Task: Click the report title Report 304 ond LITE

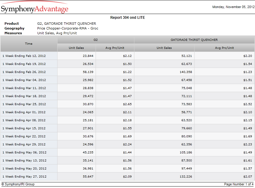Action: [128, 18]
